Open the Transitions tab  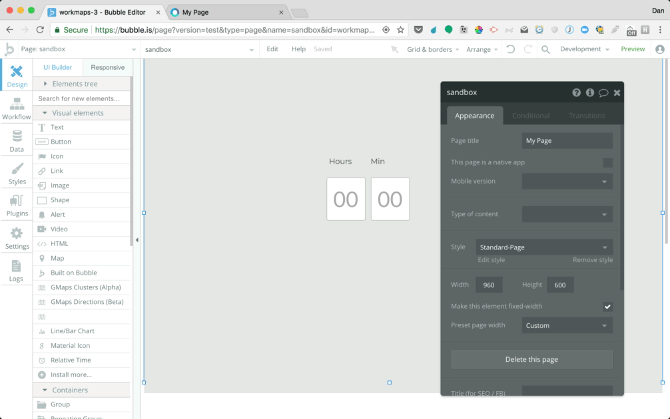(x=587, y=116)
